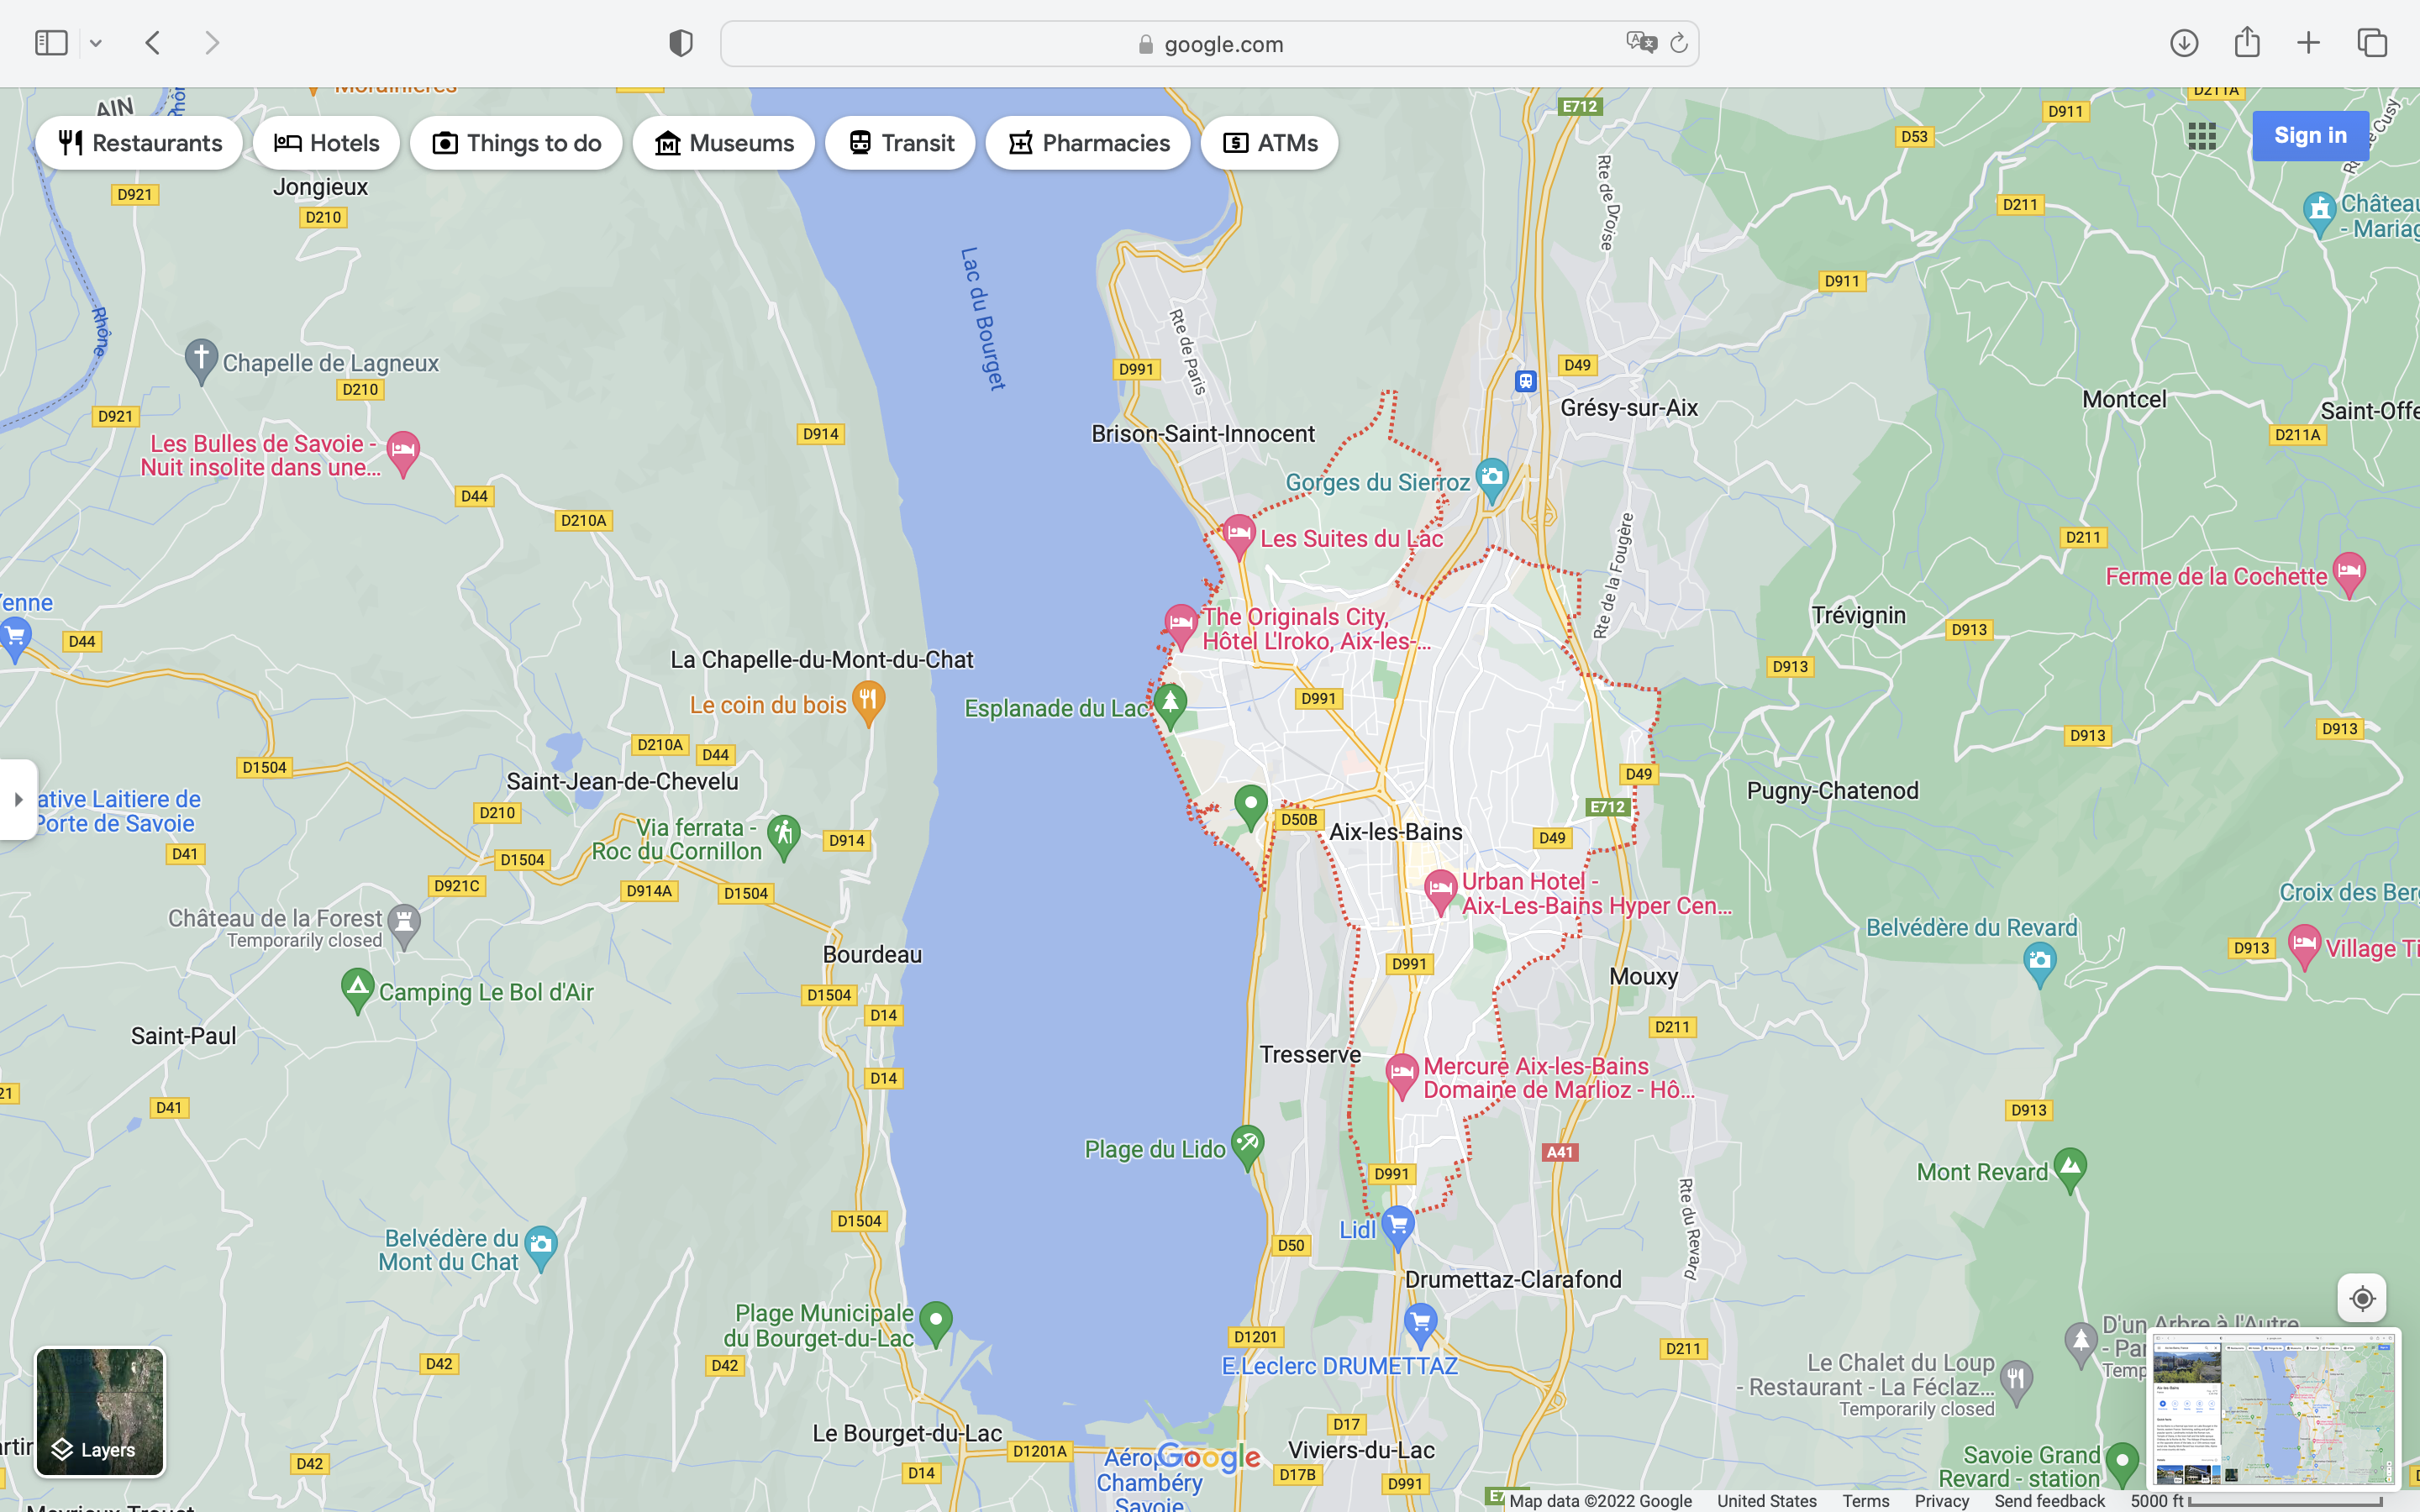This screenshot has width=2420, height=1512.
Task: Select the Restaurants category chip
Action: pyautogui.click(x=139, y=143)
